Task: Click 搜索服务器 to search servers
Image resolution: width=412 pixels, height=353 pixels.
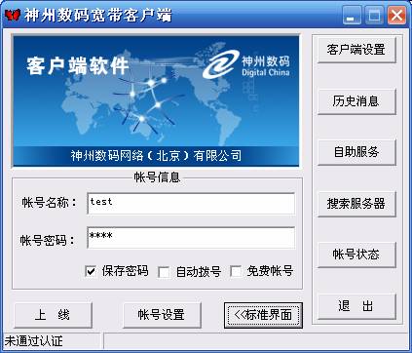Action: (356, 204)
